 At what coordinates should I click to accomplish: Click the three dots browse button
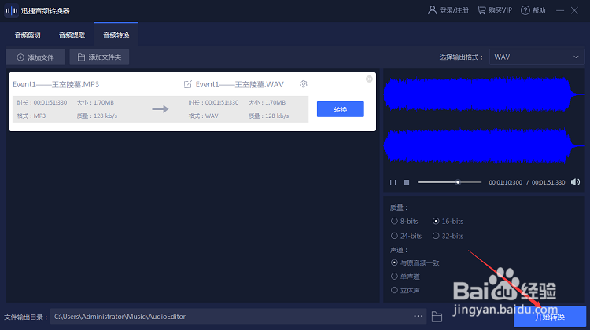click(419, 316)
